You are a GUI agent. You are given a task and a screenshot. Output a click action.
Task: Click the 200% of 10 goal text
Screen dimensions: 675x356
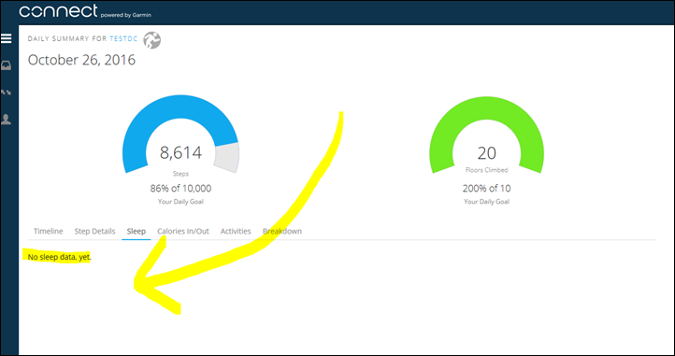click(x=486, y=188)
